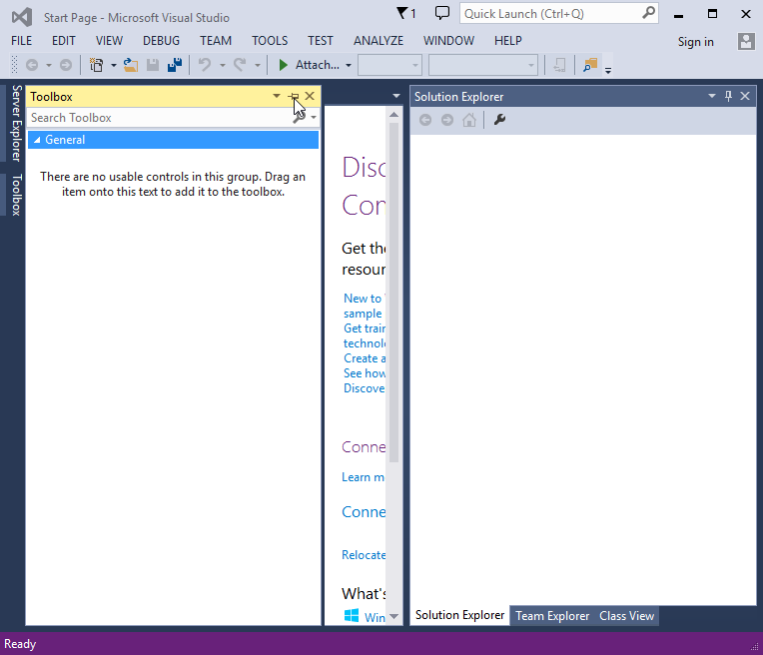Close the Solution Explorer panel
Screen dimensions: 763x655
[745, 96]
